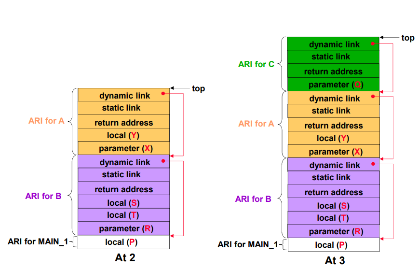The height and width of the screenshot is (269, 419).
Task: Click the 'local (T)' cell in the At 2 stack
Action: pos(124,215)
